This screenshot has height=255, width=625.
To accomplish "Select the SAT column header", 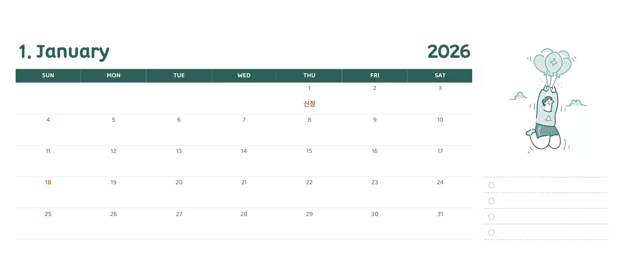I will pos(440,75).
